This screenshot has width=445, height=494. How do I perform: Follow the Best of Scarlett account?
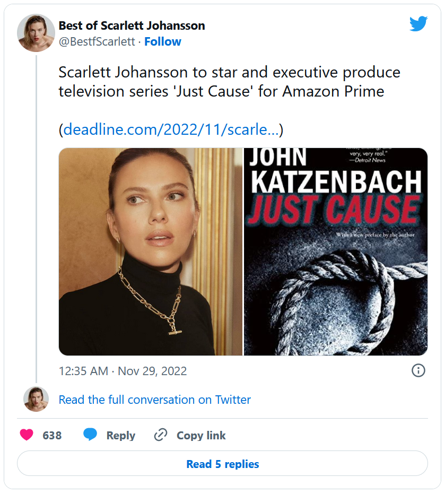tap(162, 42)
